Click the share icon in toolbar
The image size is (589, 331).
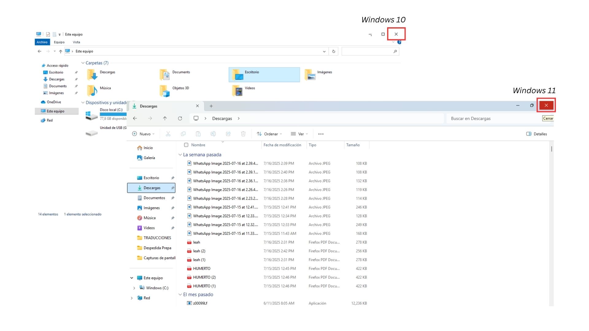coord(228,134)
